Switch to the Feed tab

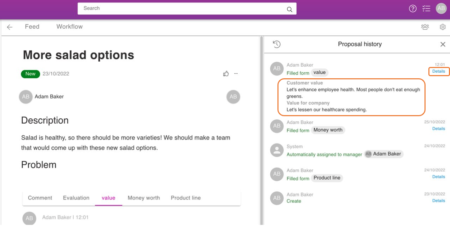pos(32,27)
